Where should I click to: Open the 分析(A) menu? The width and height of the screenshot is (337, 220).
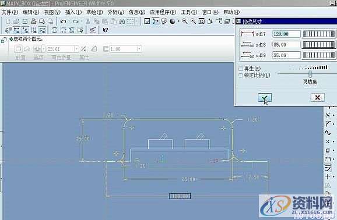pyautogui.click(x=116, y=12)
